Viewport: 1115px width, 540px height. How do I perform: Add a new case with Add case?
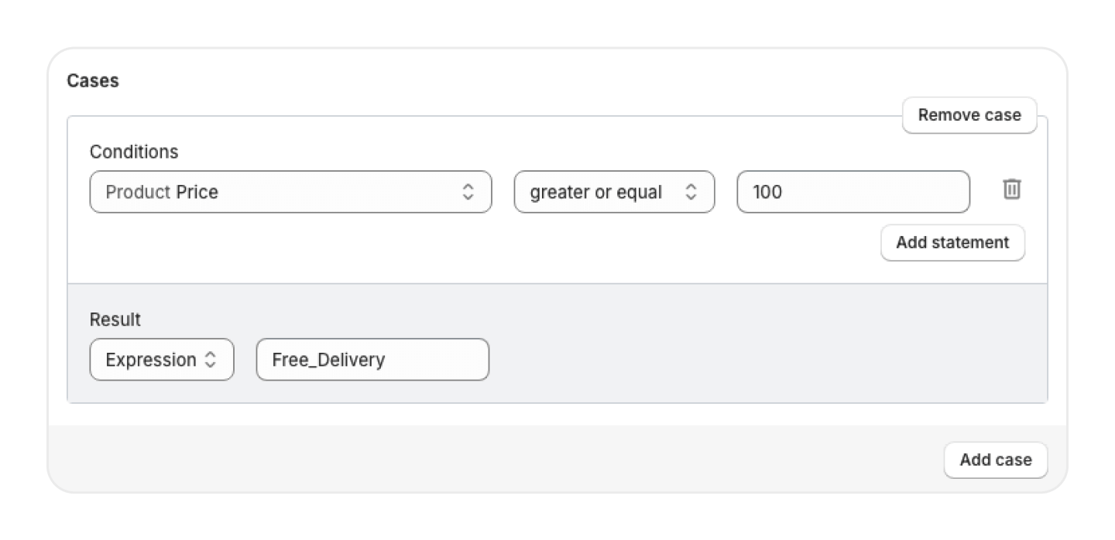995,460
